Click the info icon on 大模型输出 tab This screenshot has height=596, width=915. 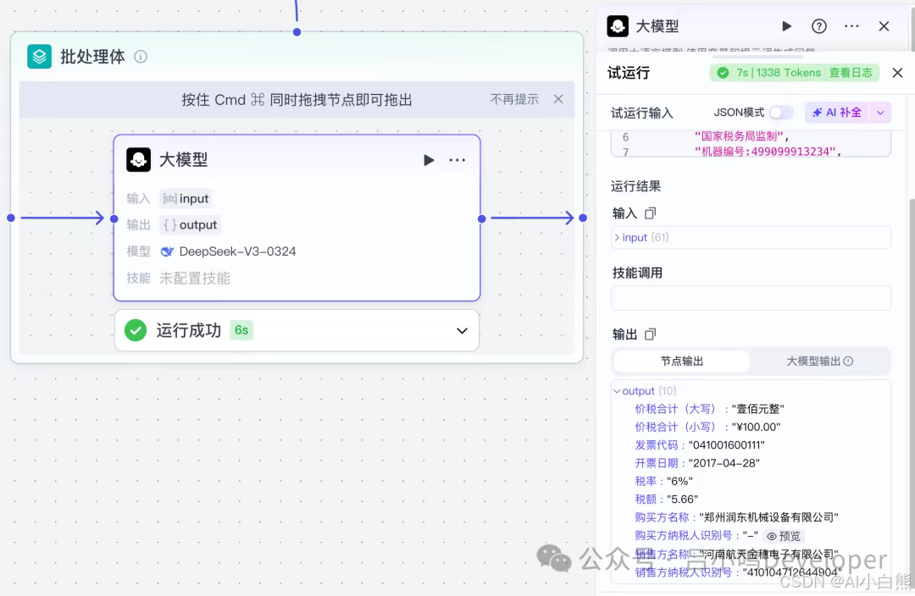(848, 361)
